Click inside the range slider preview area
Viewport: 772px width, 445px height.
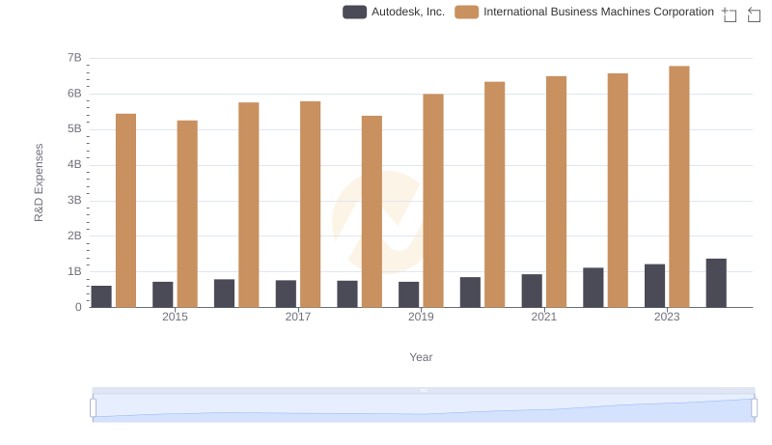(424, 408)
